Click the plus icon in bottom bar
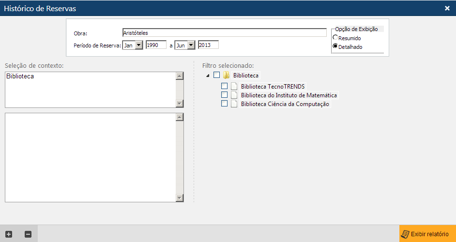 coord(9,234)
